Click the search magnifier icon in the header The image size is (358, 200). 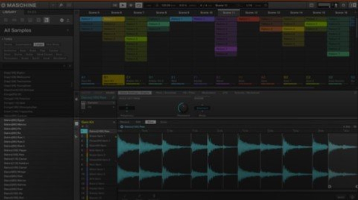coord(61,5)
